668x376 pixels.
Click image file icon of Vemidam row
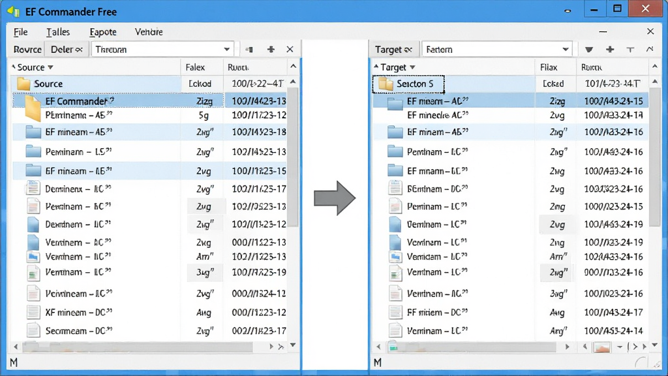pyautogui.click(x=395, y=257)
